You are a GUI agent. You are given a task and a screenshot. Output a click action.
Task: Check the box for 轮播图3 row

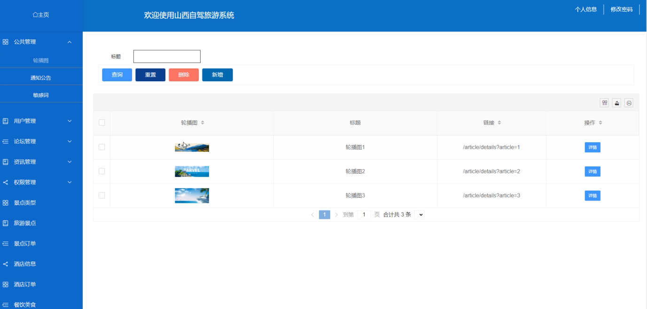point(101,195)
